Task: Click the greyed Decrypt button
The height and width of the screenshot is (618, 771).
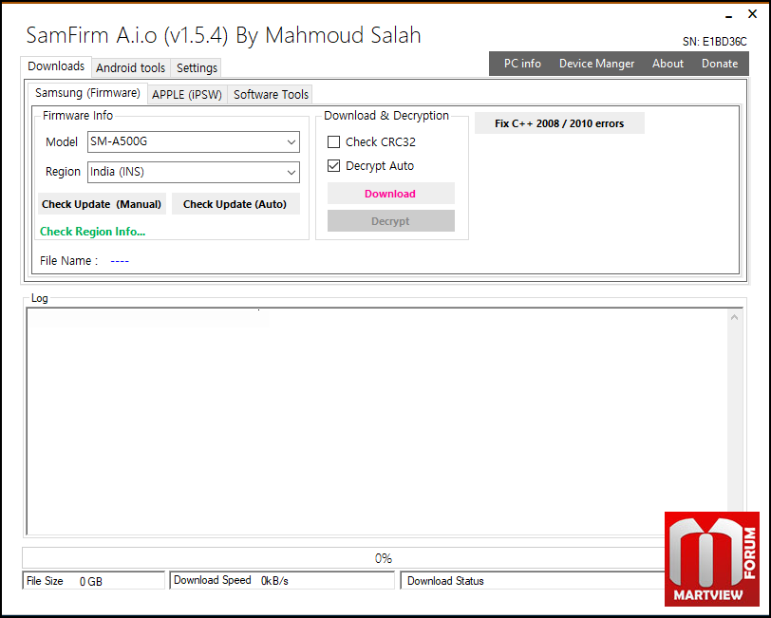Action: click(x=391, y=221)
